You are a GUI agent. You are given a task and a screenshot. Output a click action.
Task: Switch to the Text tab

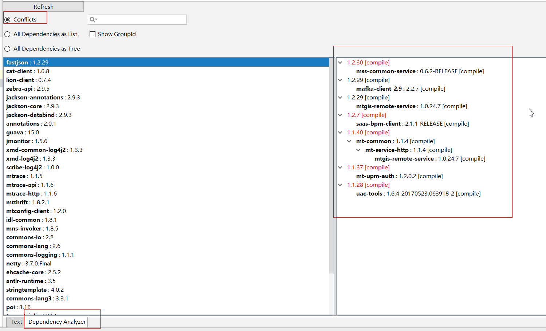coord(16,322)
